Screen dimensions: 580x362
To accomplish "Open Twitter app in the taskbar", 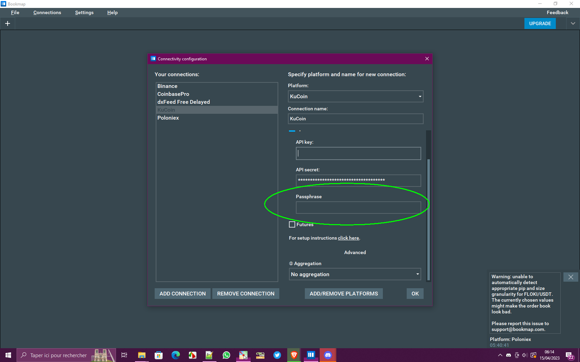I will coord(277,355).
